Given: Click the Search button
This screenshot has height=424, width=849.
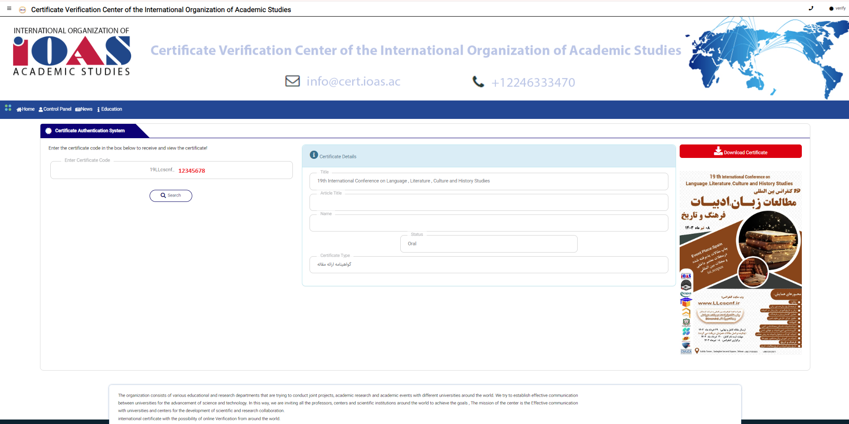Looking at the screenshot, I should (x=171, y=196).
